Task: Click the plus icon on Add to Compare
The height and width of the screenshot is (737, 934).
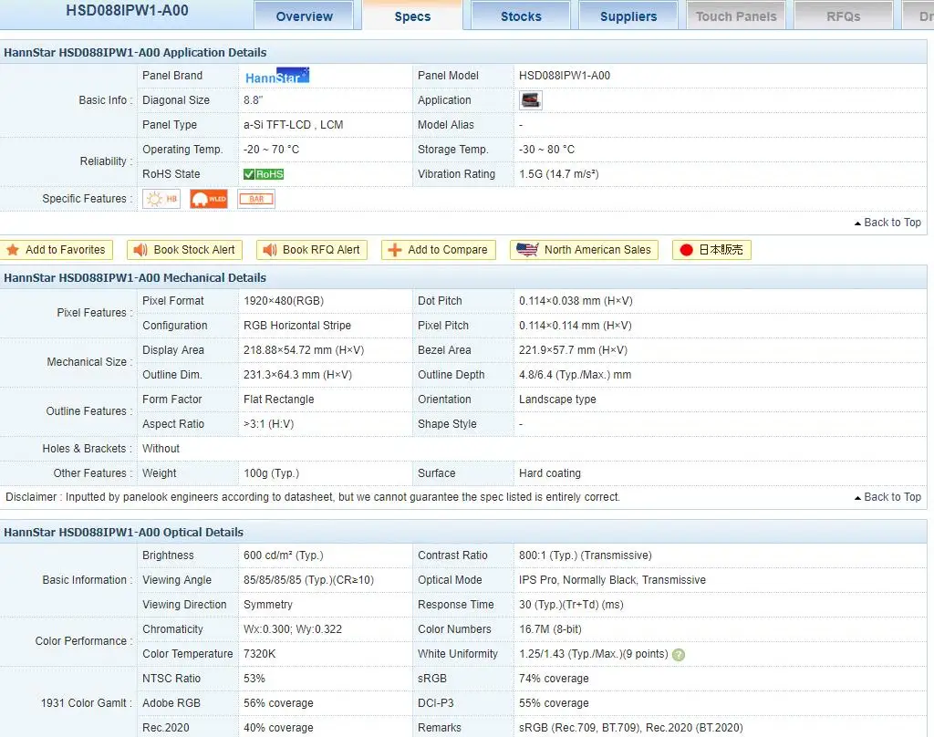Action: 394,250
